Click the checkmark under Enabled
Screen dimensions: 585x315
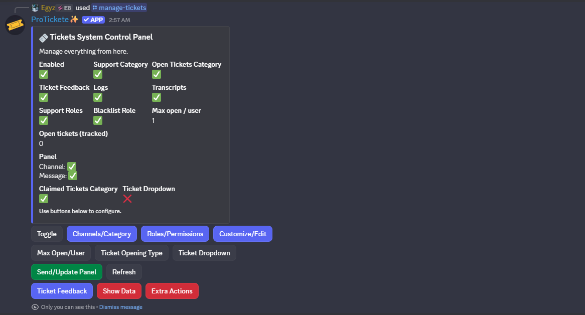(44, 74)
